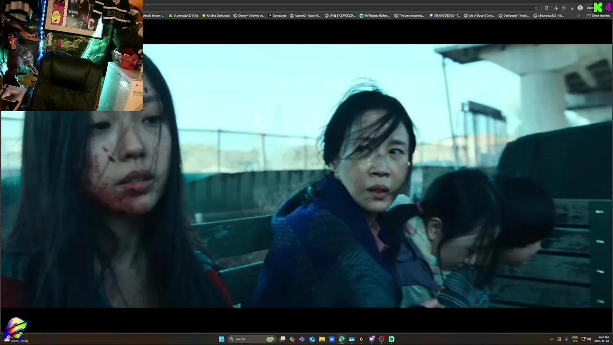Open the browser profile avatar

[580, 8]
